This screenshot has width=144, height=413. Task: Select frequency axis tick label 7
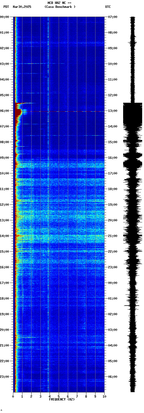click(77, 397)
